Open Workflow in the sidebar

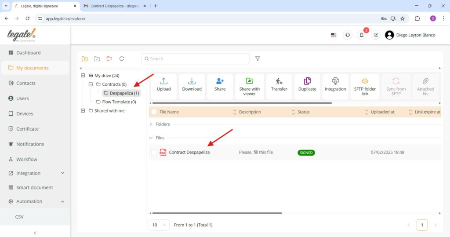(x=36, y=159)
